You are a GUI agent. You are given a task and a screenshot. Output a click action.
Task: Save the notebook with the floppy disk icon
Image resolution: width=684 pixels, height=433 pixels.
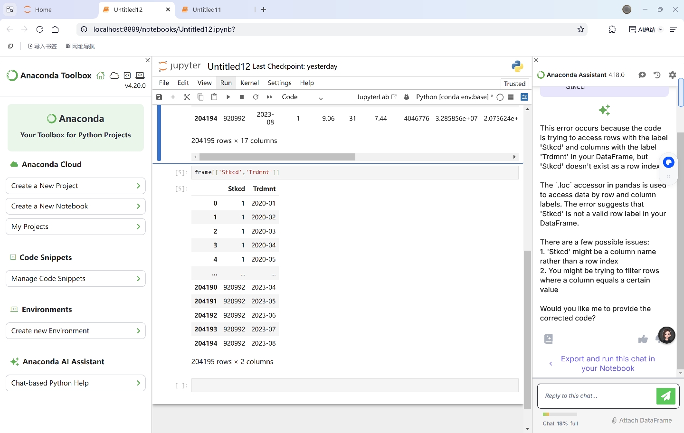(x=159, y=97)
